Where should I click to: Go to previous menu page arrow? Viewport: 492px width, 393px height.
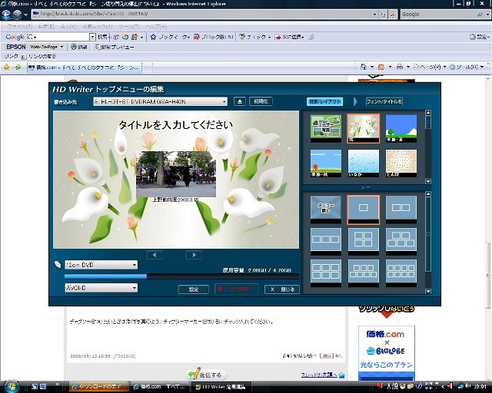155,255
